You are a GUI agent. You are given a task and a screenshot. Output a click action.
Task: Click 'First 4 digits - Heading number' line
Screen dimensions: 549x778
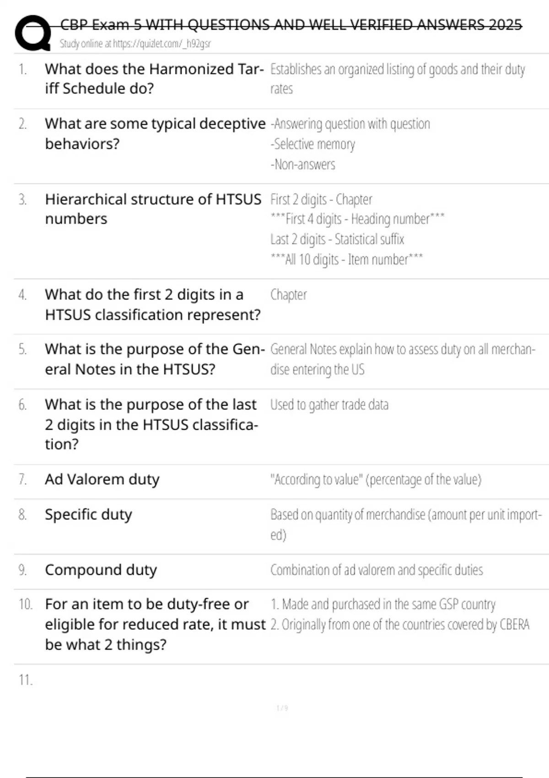(x=357, y=219)
